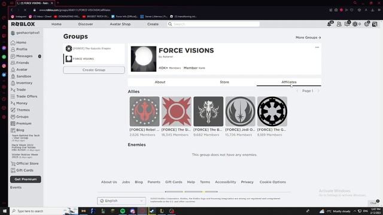Open the English language dropdown
Viewport: 383px width, 215px height.
click(x=121, y=201)
